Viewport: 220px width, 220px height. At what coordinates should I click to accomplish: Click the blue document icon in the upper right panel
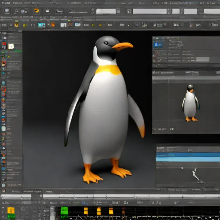156,45
